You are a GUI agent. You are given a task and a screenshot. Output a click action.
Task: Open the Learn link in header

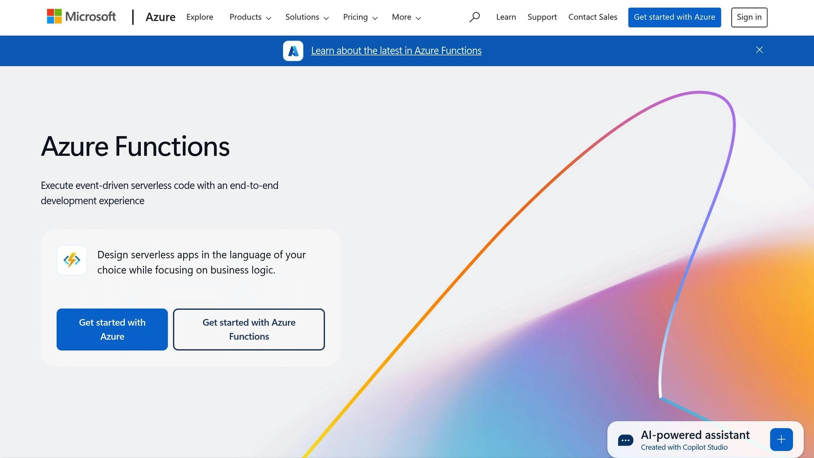tap(506, 17)
